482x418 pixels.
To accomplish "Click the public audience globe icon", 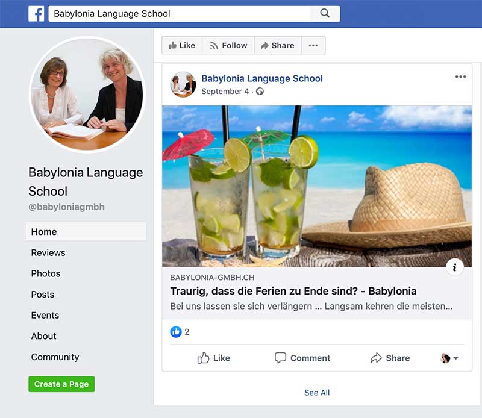I will 260,92.
